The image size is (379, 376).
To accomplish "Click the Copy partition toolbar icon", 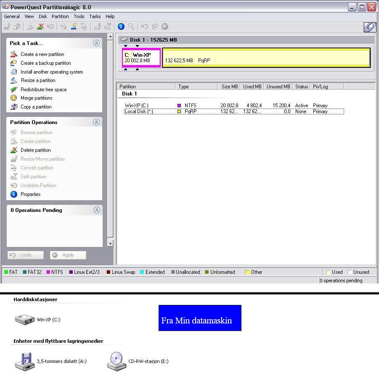I will 17,26.
